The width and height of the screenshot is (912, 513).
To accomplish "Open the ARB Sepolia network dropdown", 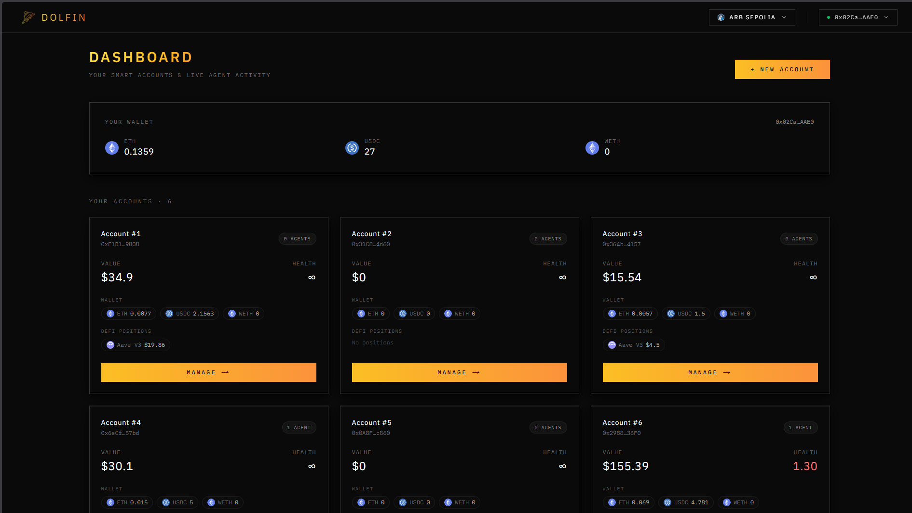I will click(752, 17).
